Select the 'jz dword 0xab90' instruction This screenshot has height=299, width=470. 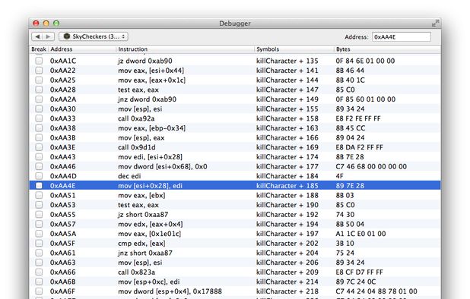coord(145,61)
